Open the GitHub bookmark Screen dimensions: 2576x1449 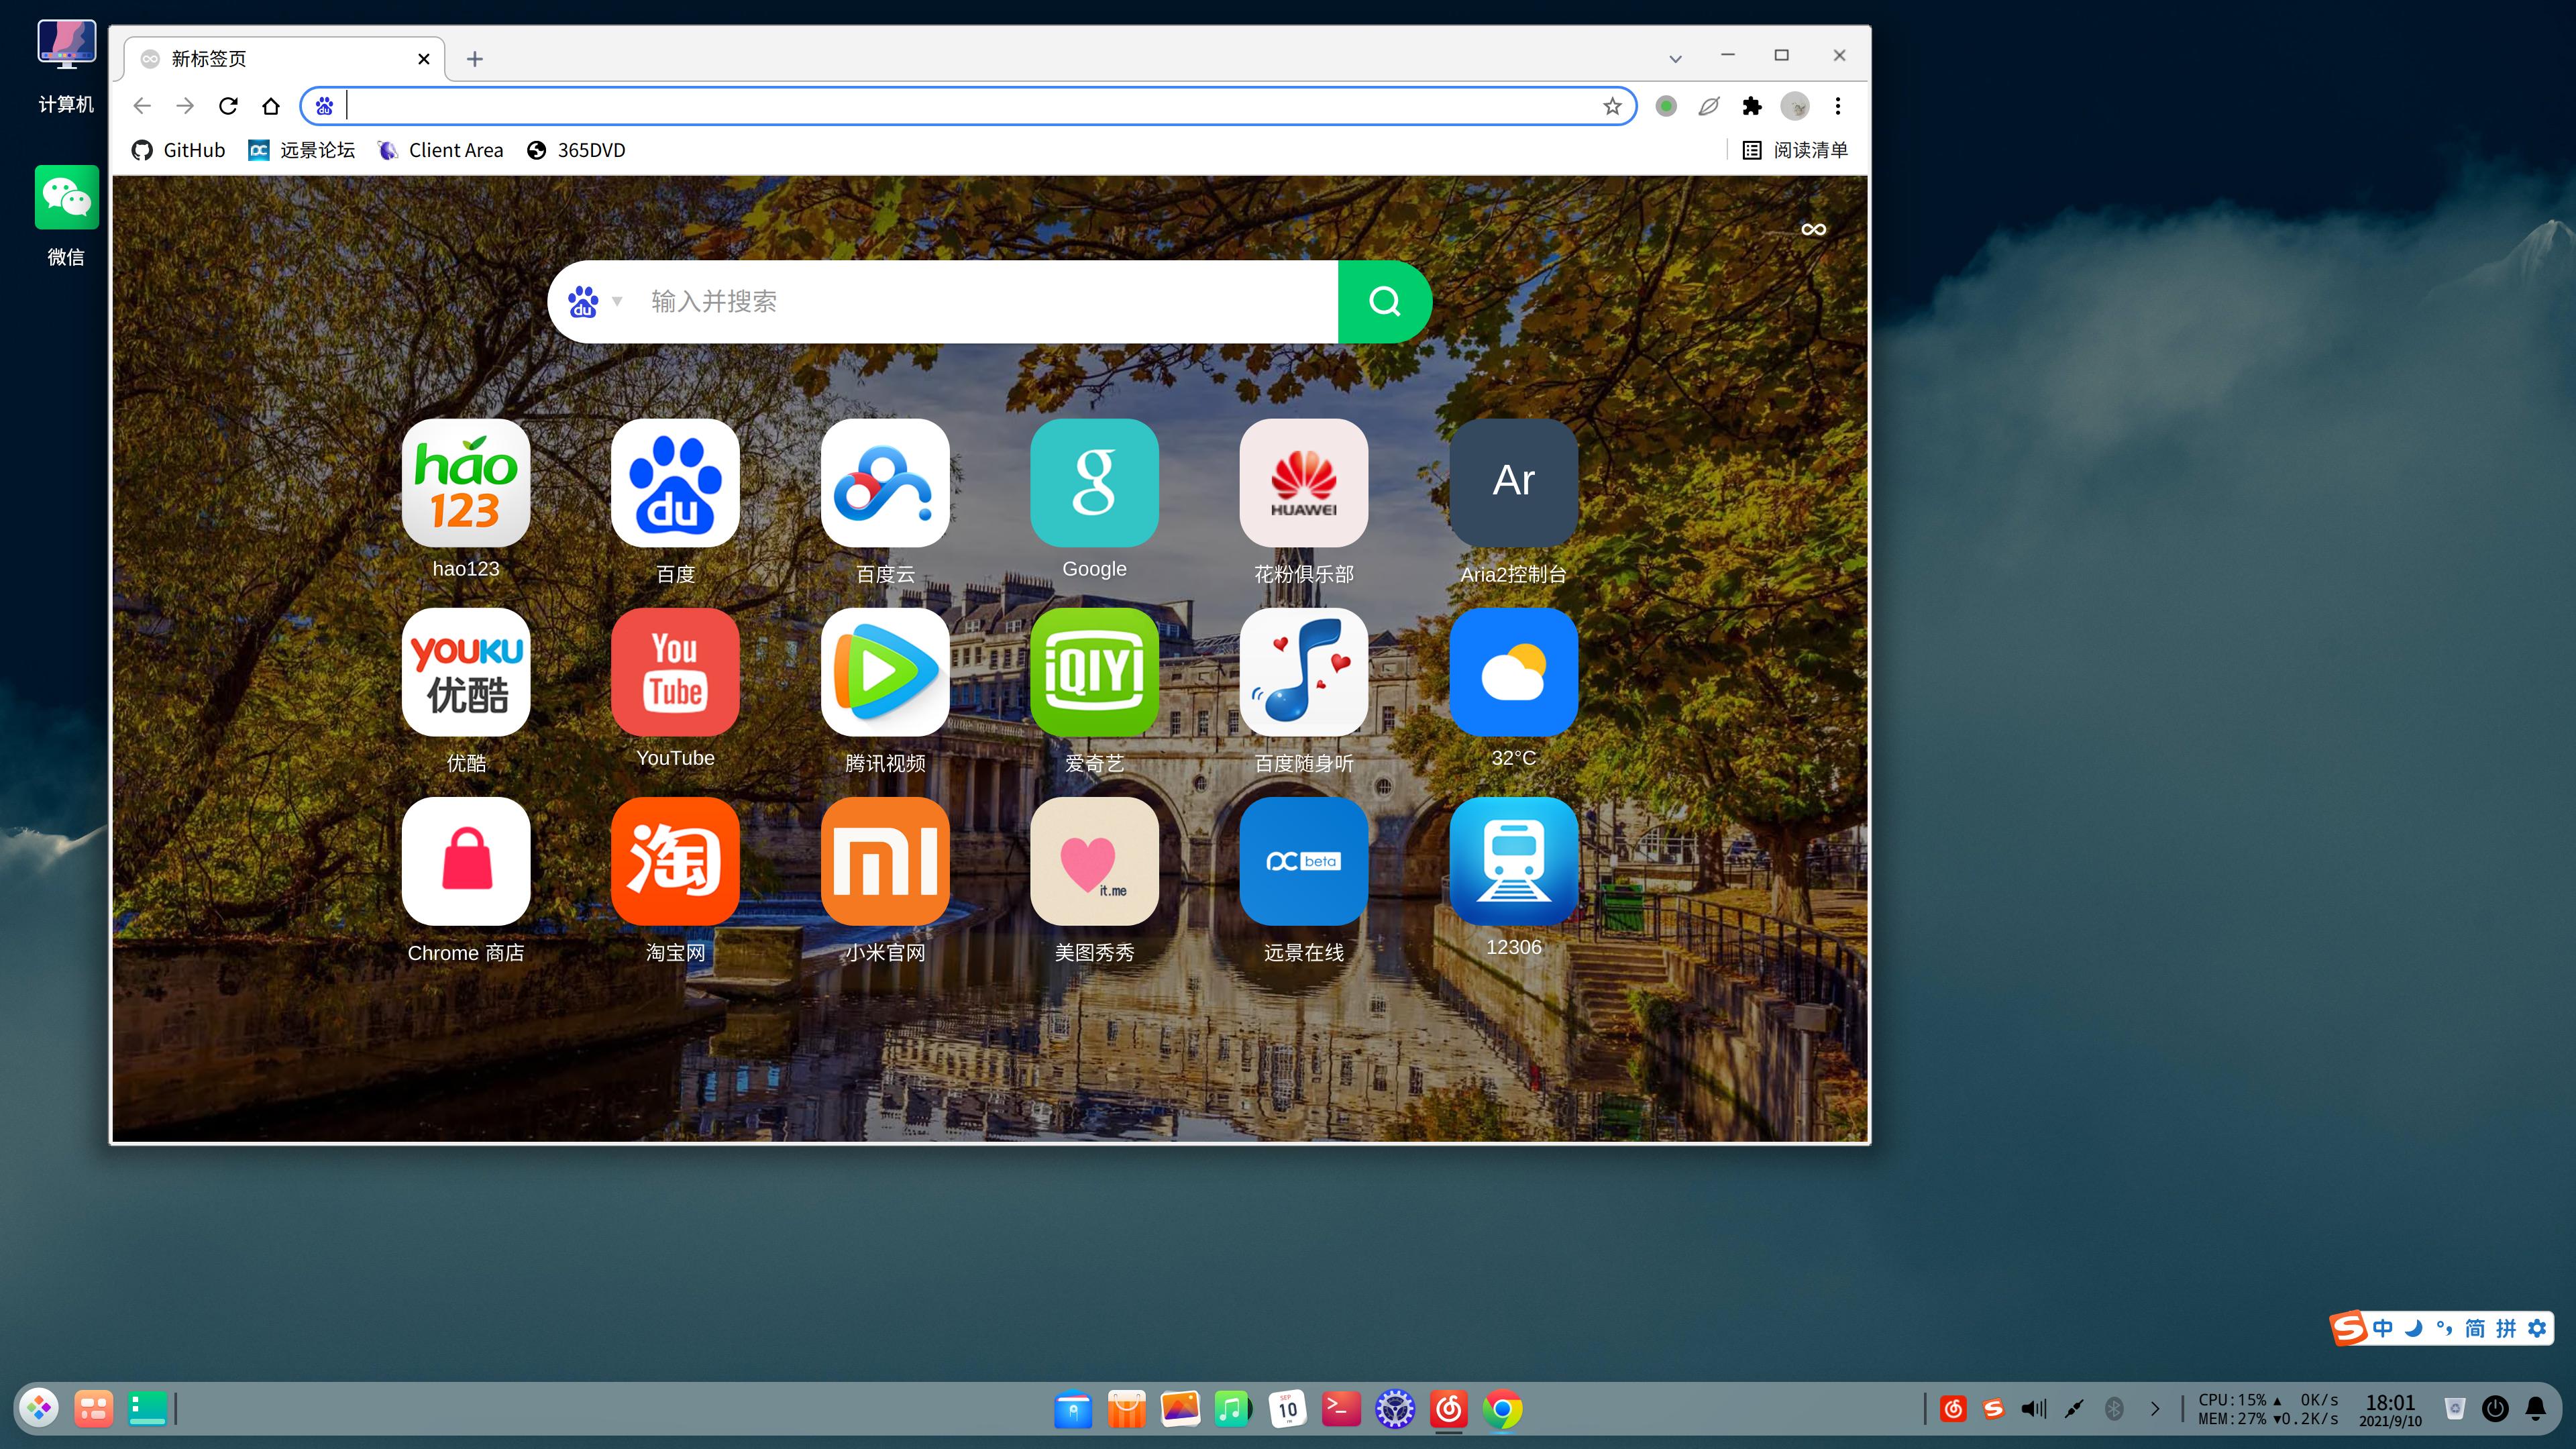pos(179,150)
